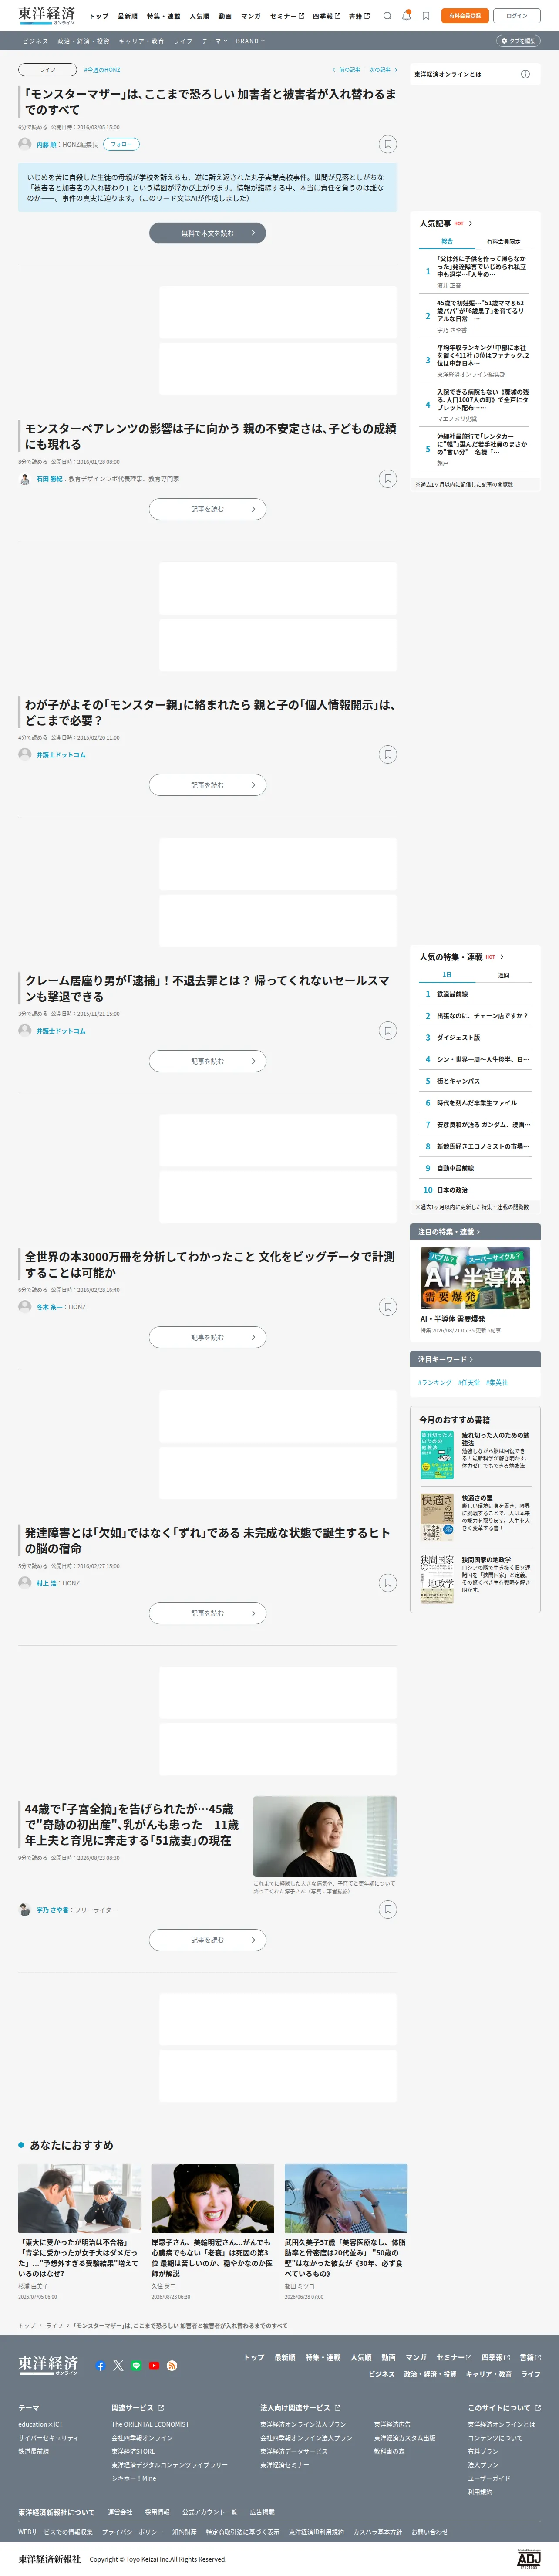This screenshot has width=559, height=2576.
Task: Click 記事を読む under モンスターペアレンツ article
Action: click(208, 509)
